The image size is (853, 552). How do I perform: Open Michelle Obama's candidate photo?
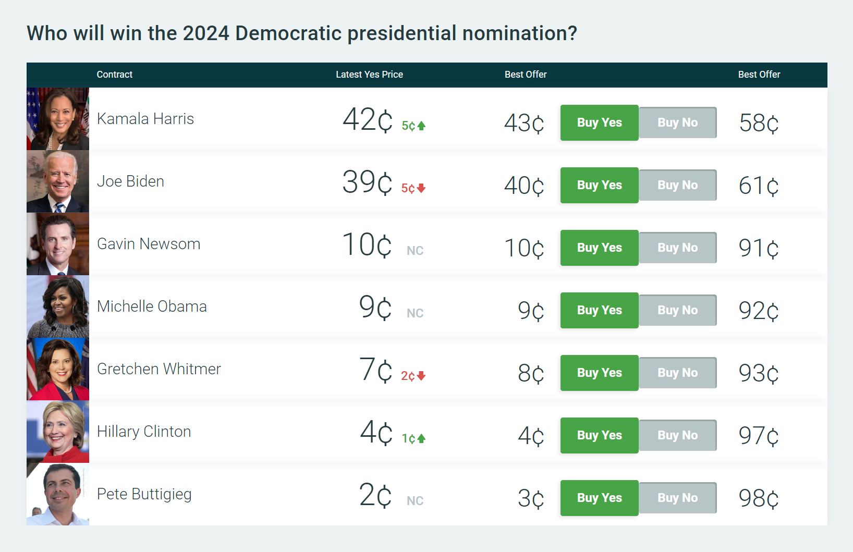click(x=57, y=306)
